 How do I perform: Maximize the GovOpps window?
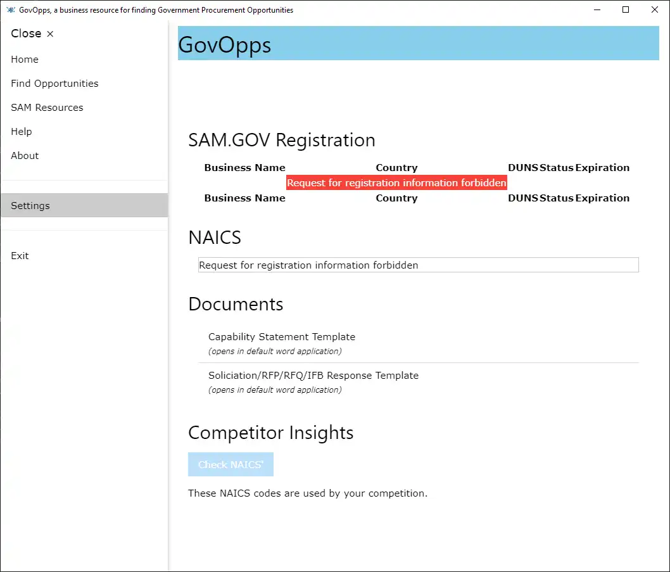626,10
